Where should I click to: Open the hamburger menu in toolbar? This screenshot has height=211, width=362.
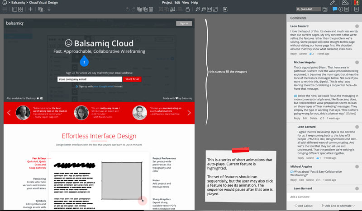(4, 9)
